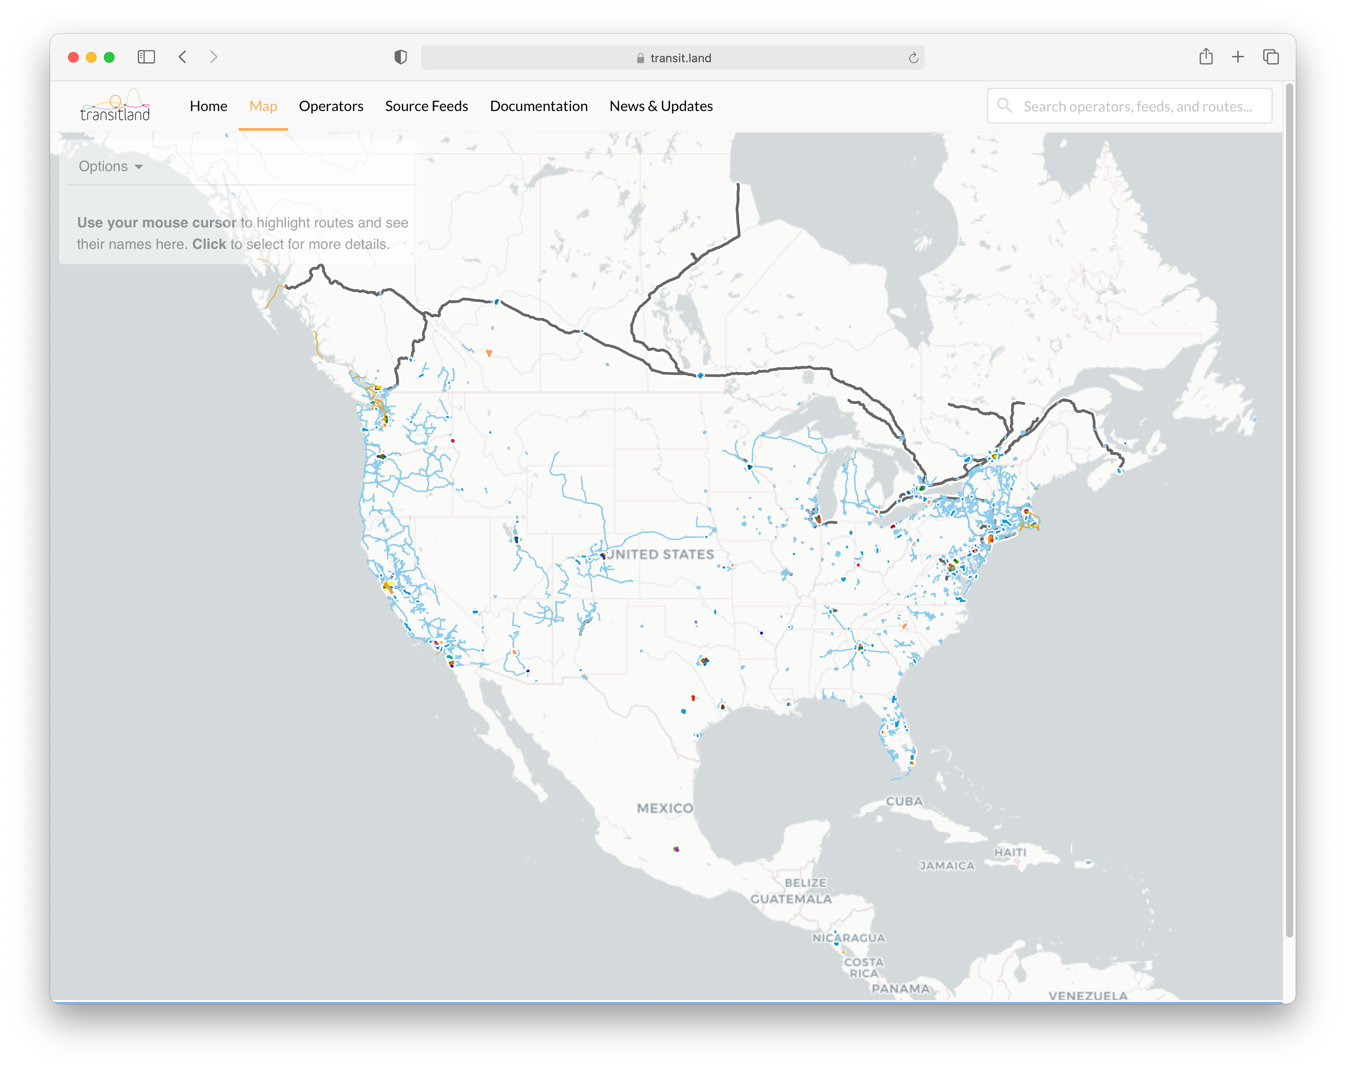Click the privacy shield icon in toolbar
Viewport: 1346px width, 1070px height.
tap(400, 57)
